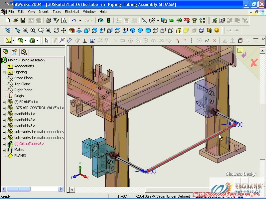Click viewport horizontal scrollbar left arrow
Image resolution: width=266 pixels, height=199 pixels.
click(72, 190)
